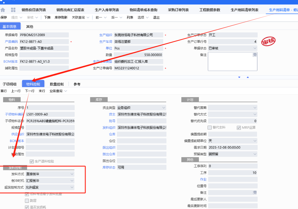Image resolution: width=298 pixels, height=209 pixels.
Task: Click the 仓库 input field
Action: pyautogui.click(x=141, y=134)
